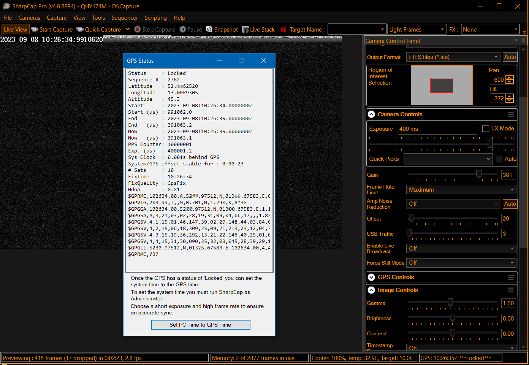Click the red target name icon
The image size is (529, 365).
coord(283,30)
